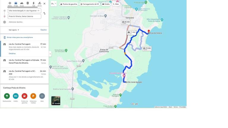
Task: Select the driving travel mode icon
Action: (16, 4)
